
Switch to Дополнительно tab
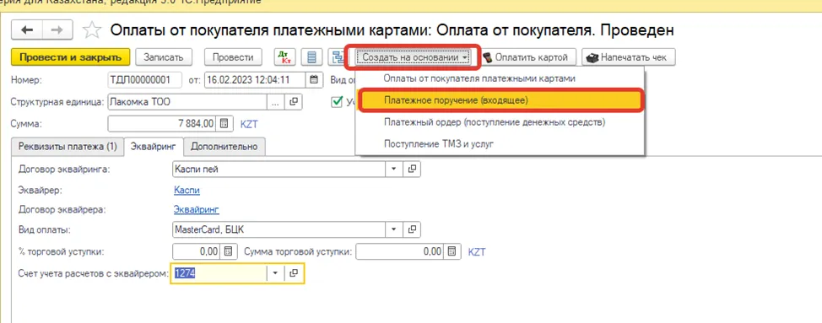[x=224, y=147]
